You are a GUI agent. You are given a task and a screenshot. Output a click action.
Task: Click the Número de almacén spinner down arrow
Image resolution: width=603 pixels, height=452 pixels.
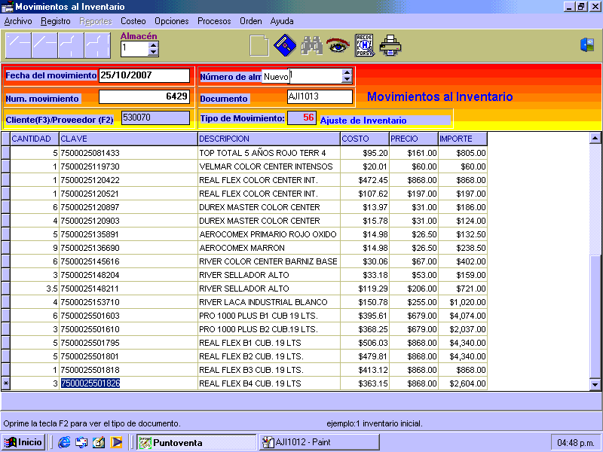[347, 79]
